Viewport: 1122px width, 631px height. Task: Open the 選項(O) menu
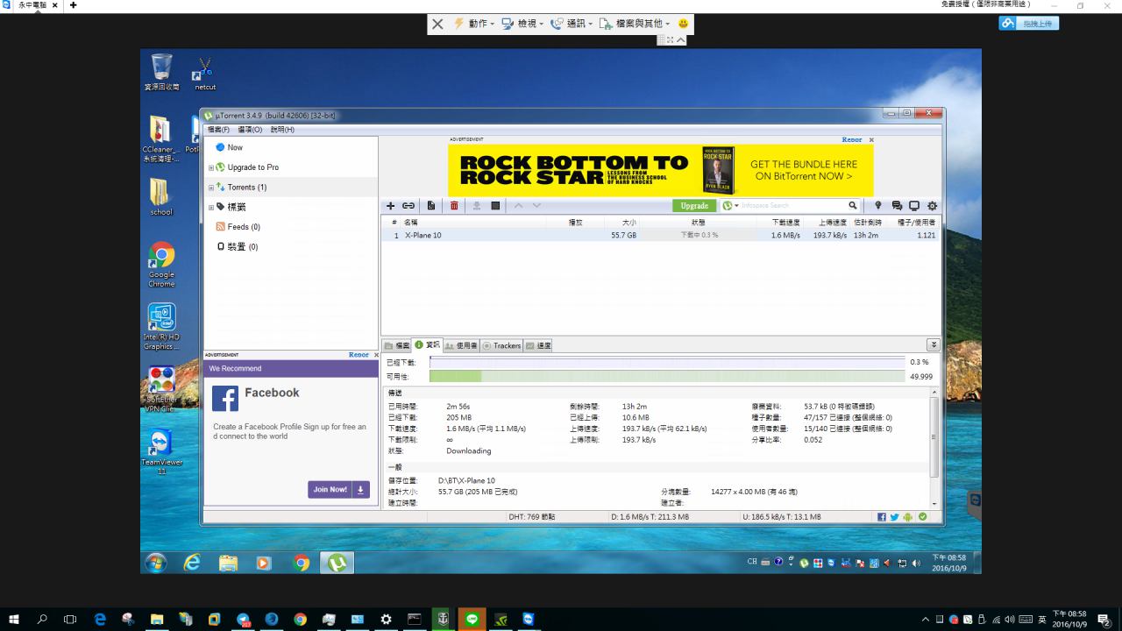pyautogui.click(x=250, y=130)
